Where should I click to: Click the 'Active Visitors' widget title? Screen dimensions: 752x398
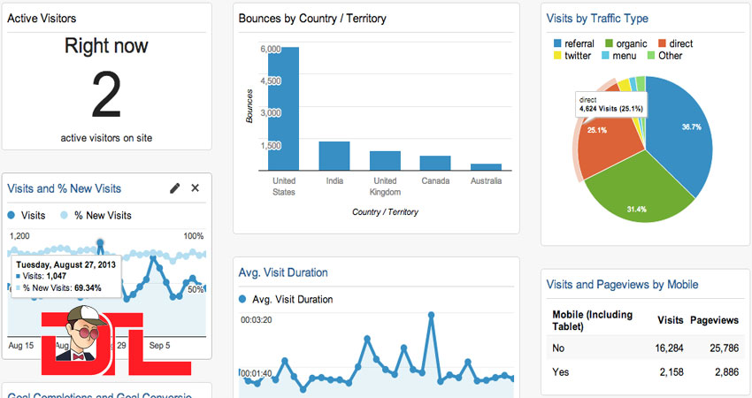point(42,19)
